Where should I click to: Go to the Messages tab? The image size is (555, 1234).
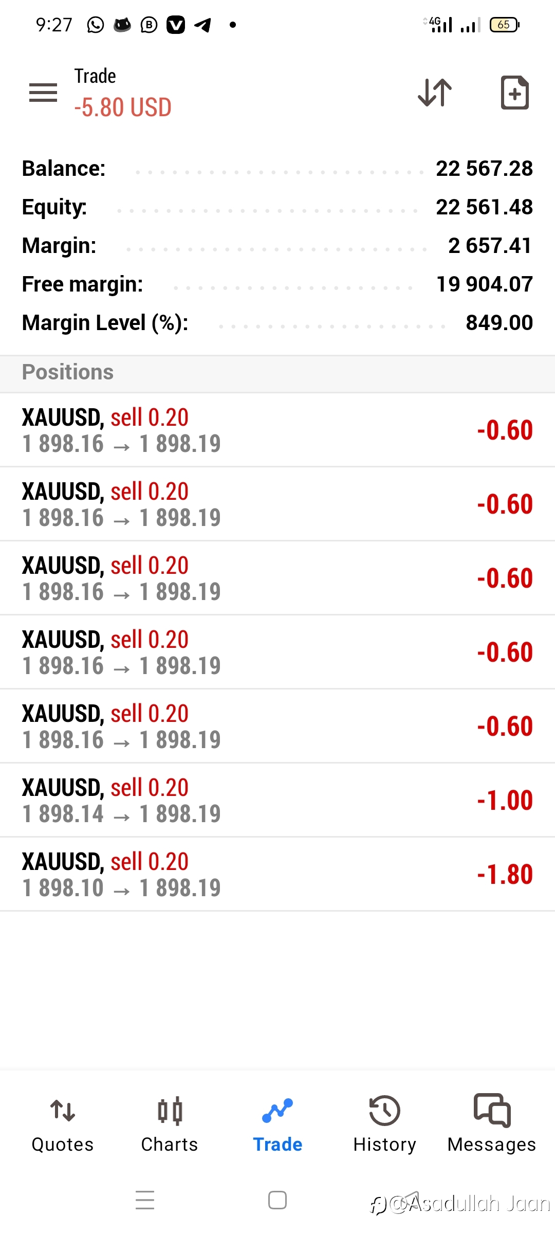492,1124
